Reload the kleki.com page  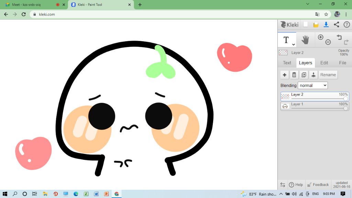point(24,14)
